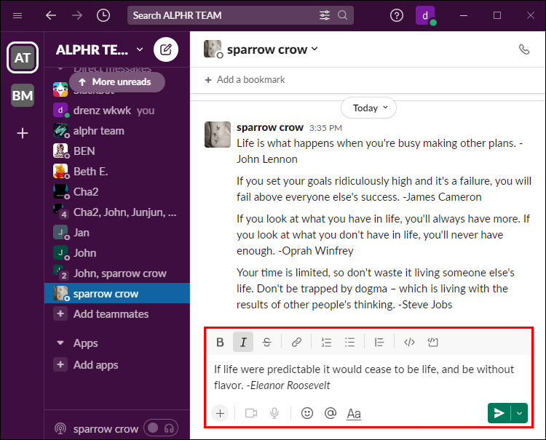The height and width of the screenshot is (440, 546).
Task: Open drenz wkwk direct message
Action: 117,111
